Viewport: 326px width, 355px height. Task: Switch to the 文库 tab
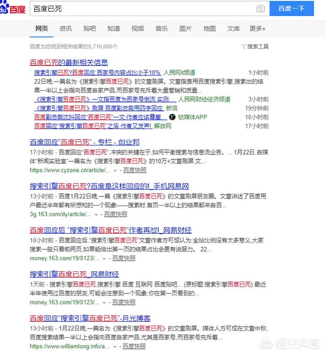233,29
